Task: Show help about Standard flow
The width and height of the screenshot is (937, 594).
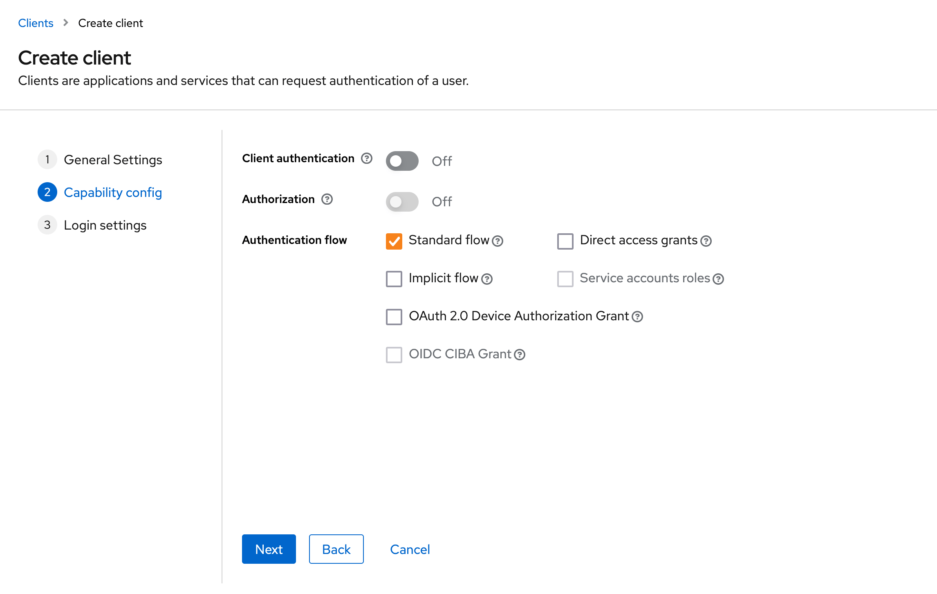Action: [x=498, y=241]
